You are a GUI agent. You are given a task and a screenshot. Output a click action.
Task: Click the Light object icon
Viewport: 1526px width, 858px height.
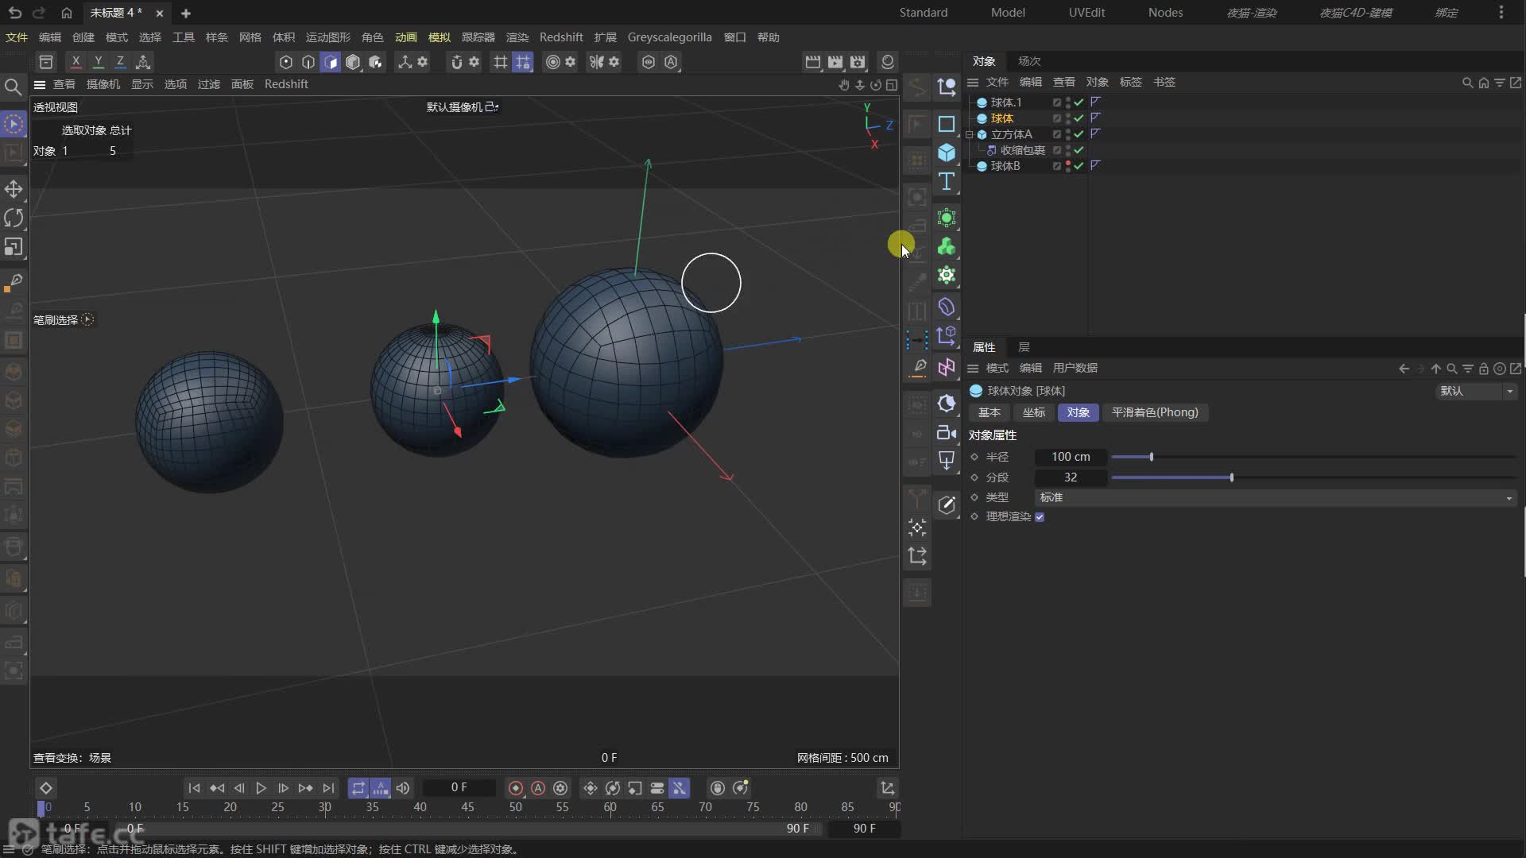point(947,461)
